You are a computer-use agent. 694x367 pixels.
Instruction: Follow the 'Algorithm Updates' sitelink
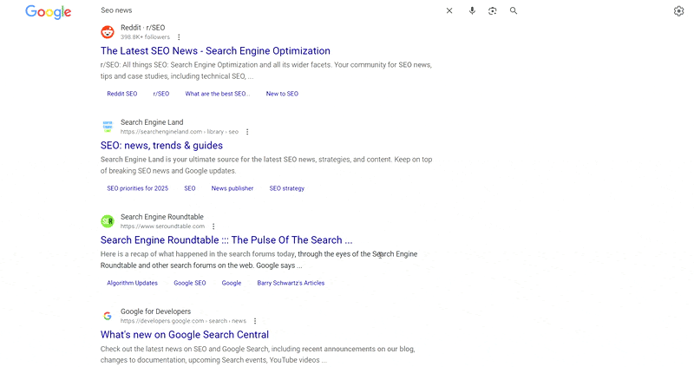coord(133,284)
